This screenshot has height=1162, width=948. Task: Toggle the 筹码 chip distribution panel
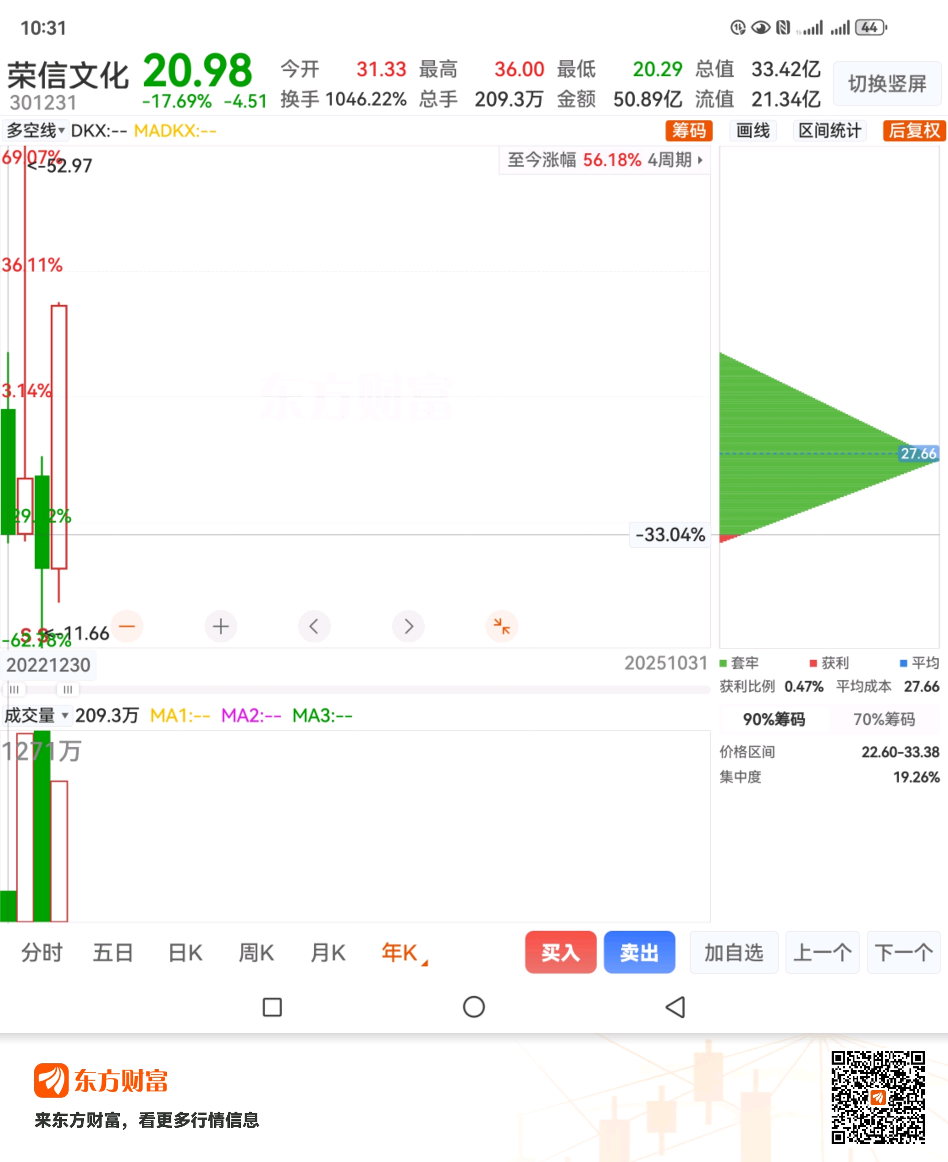[688, 130]
